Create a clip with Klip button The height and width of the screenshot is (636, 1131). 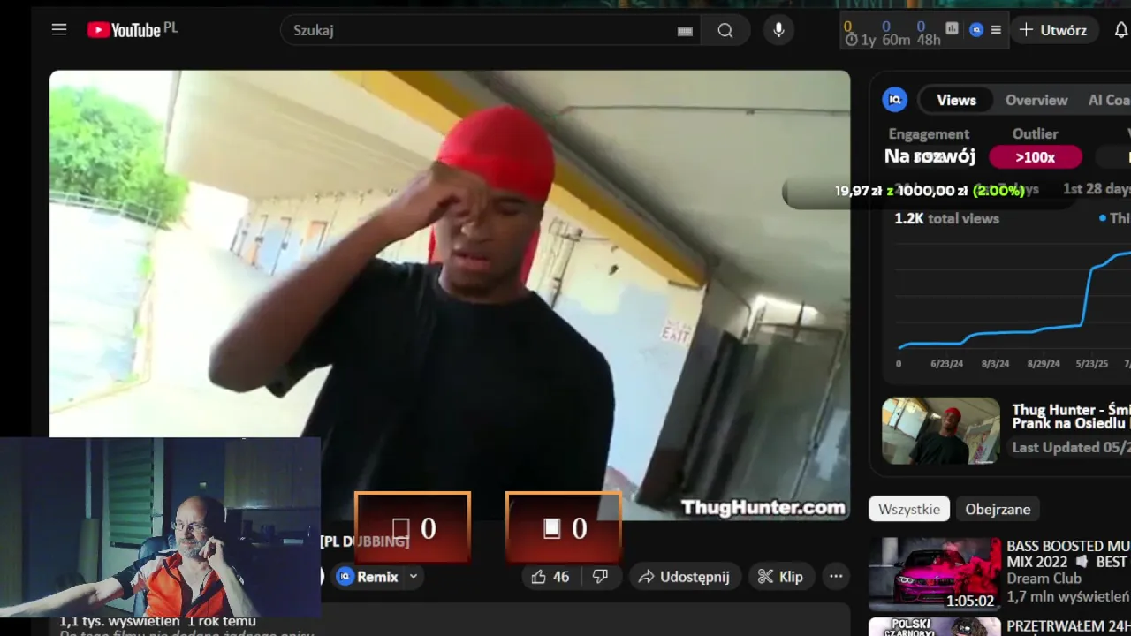pyautogui.click(x=781, y=577)
